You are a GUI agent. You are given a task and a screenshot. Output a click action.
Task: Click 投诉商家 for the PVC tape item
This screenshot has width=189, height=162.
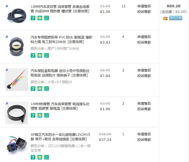pos(144,42)
